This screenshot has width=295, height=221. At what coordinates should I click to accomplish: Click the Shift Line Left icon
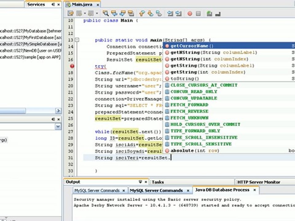point(170,13)
